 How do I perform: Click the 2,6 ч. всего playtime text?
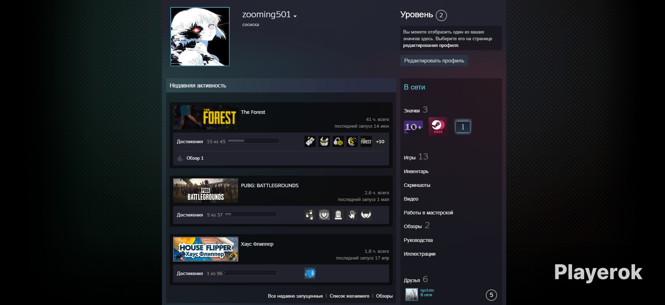click(x=377, y=193)
